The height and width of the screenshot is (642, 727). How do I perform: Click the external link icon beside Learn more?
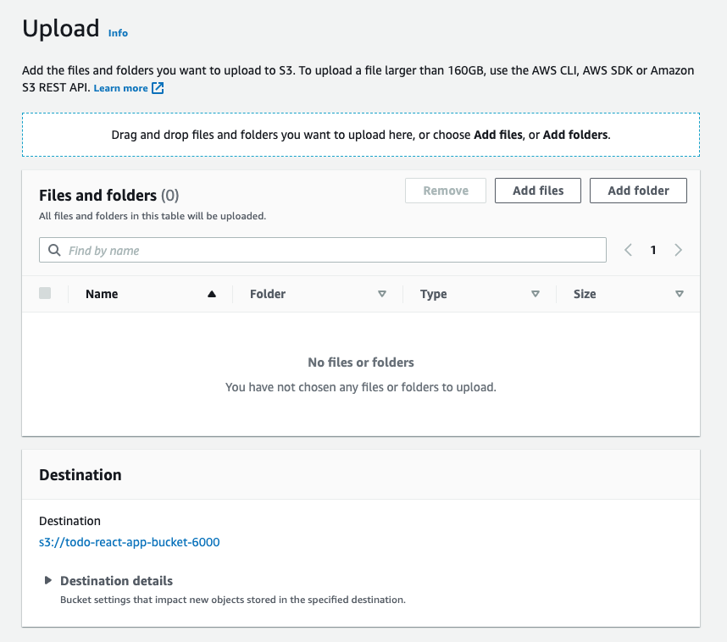[158, 88]
